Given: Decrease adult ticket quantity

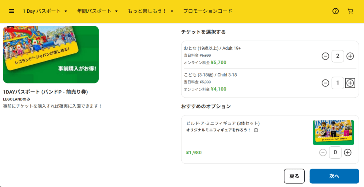Looking at the screenshot, I should coord(325,56).
